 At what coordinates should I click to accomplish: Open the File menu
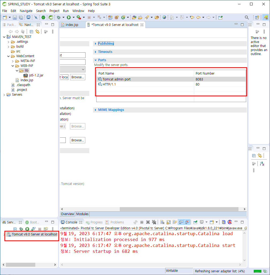[x=5, y=11]
